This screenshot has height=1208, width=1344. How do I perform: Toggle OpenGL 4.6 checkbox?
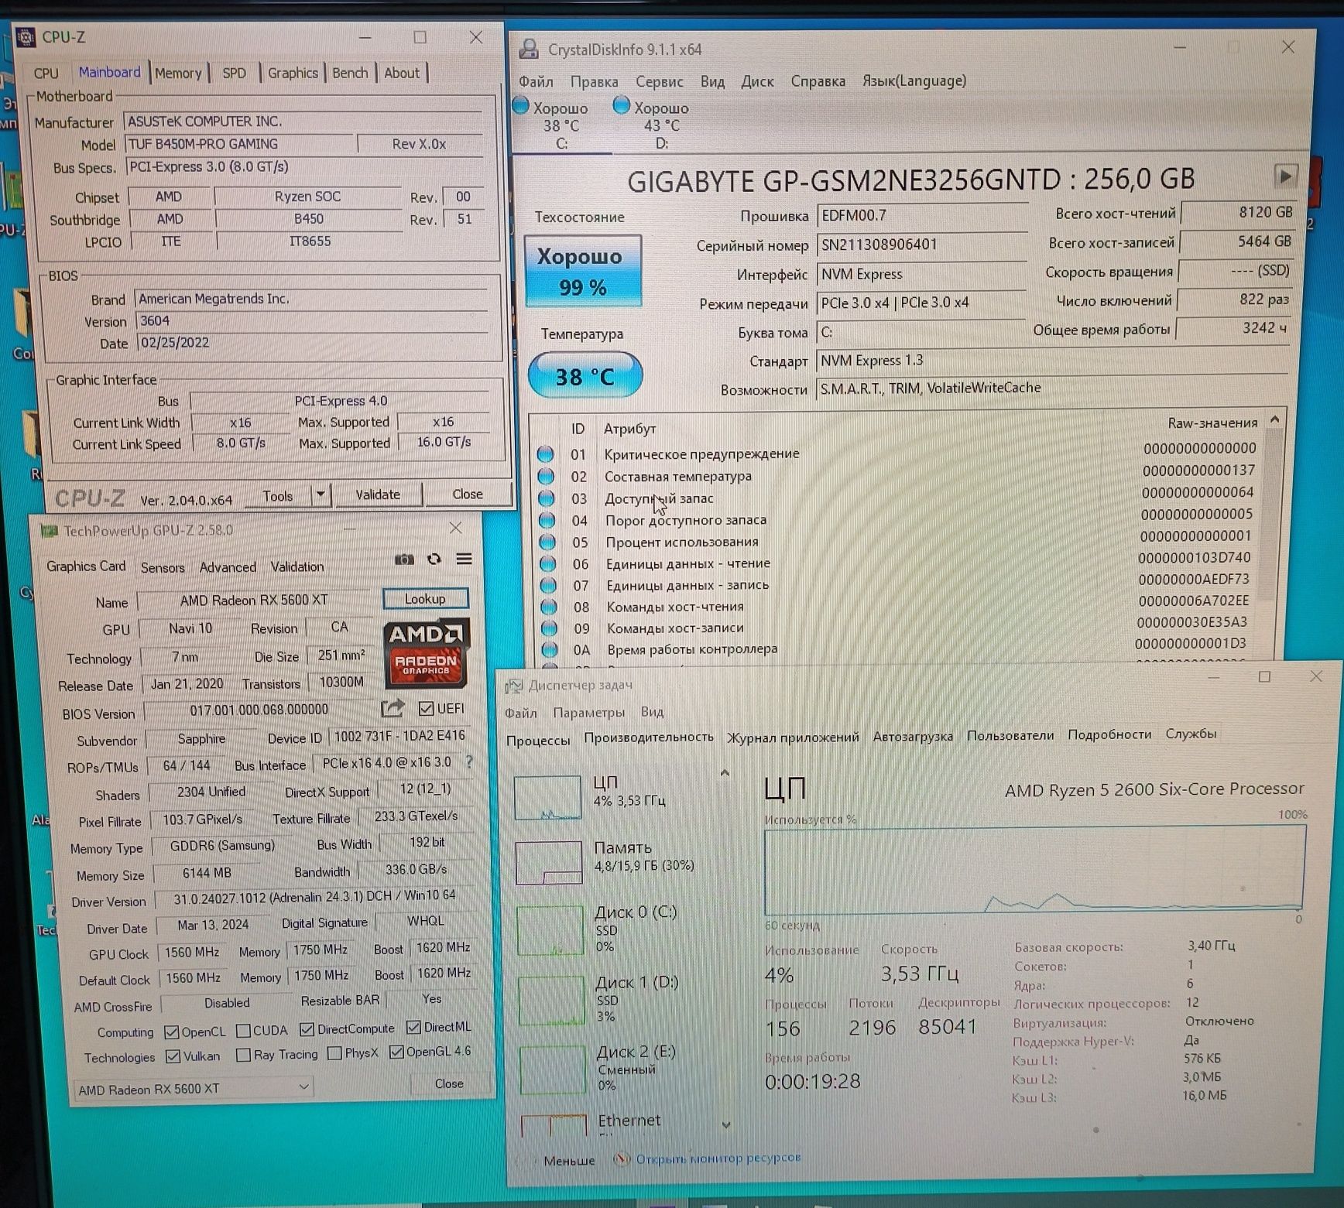click(396, 1052)
